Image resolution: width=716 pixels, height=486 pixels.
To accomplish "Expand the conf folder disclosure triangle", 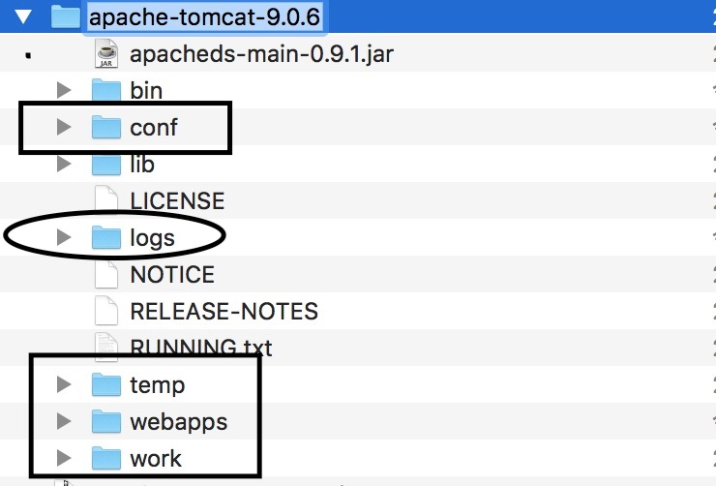I will (64, 127).
